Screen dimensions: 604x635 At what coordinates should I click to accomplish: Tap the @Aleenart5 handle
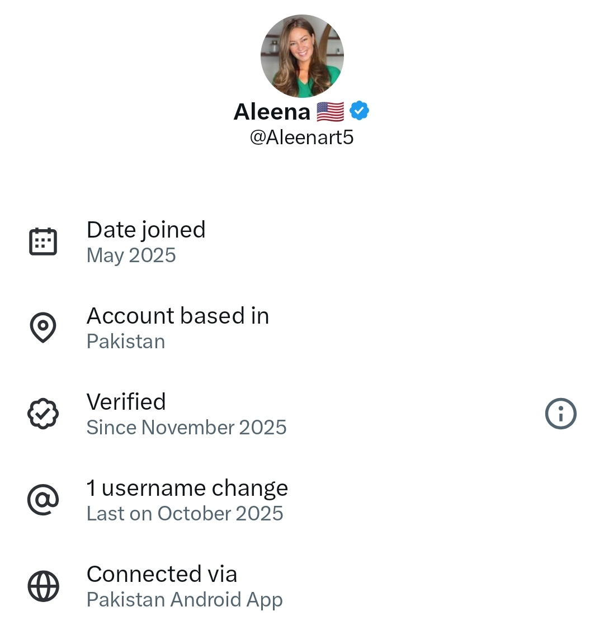coord(301,138)
